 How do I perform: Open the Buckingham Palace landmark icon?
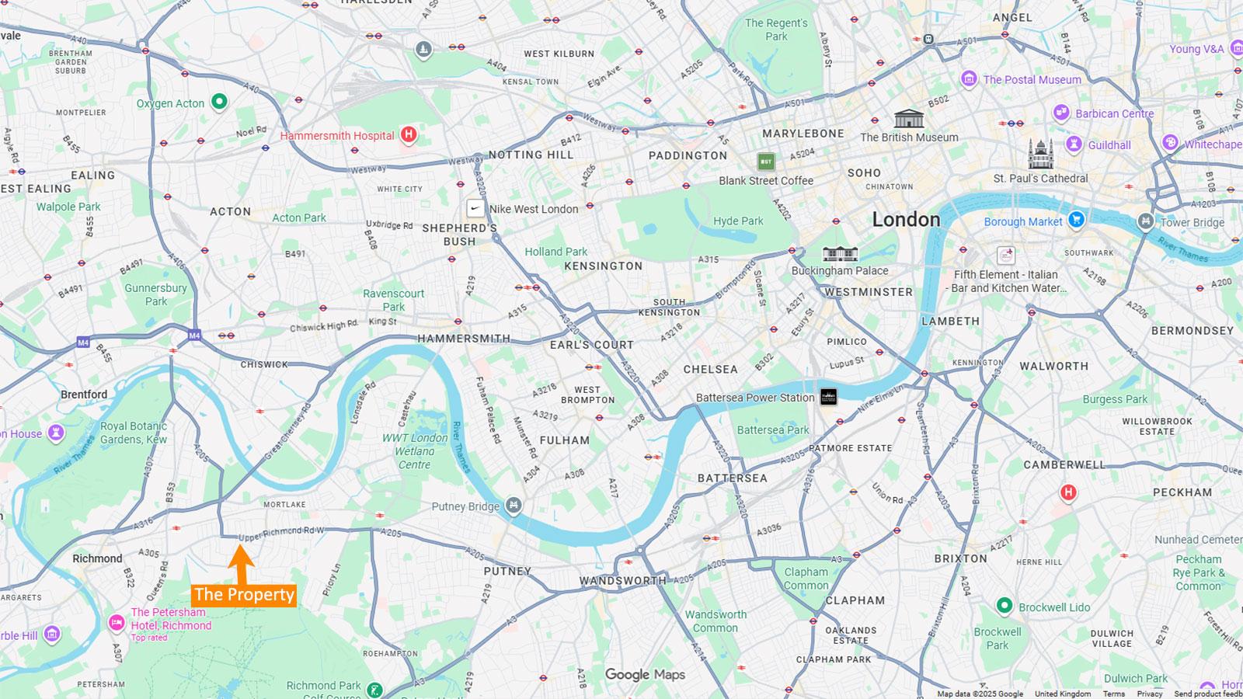pos(840,254)
